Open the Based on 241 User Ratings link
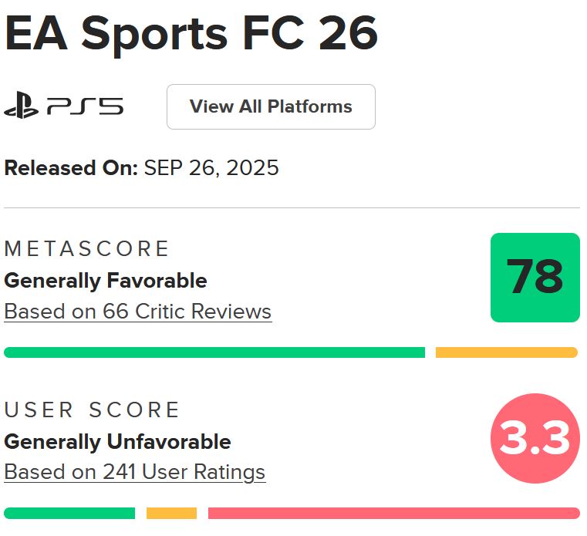This screenshot has width=587, height=536. click(x=135, y=472)
